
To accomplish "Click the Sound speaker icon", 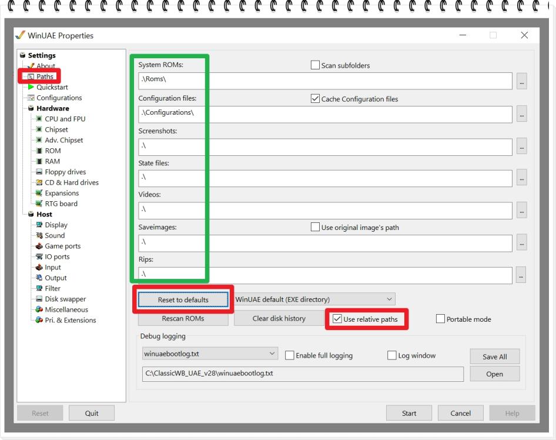I will 40,235.
